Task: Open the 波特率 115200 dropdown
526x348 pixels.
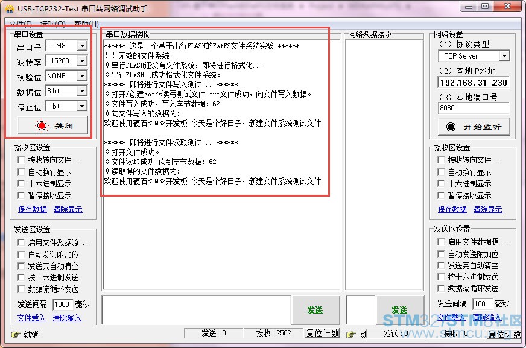Action: tap(82, 61)
